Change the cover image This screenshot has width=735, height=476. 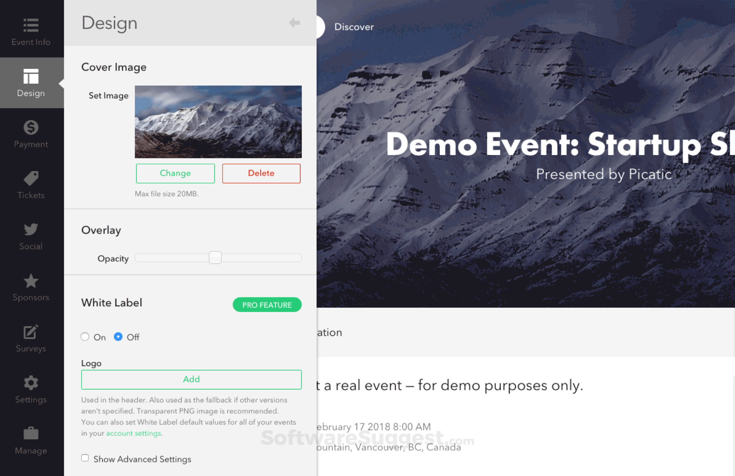175,173
